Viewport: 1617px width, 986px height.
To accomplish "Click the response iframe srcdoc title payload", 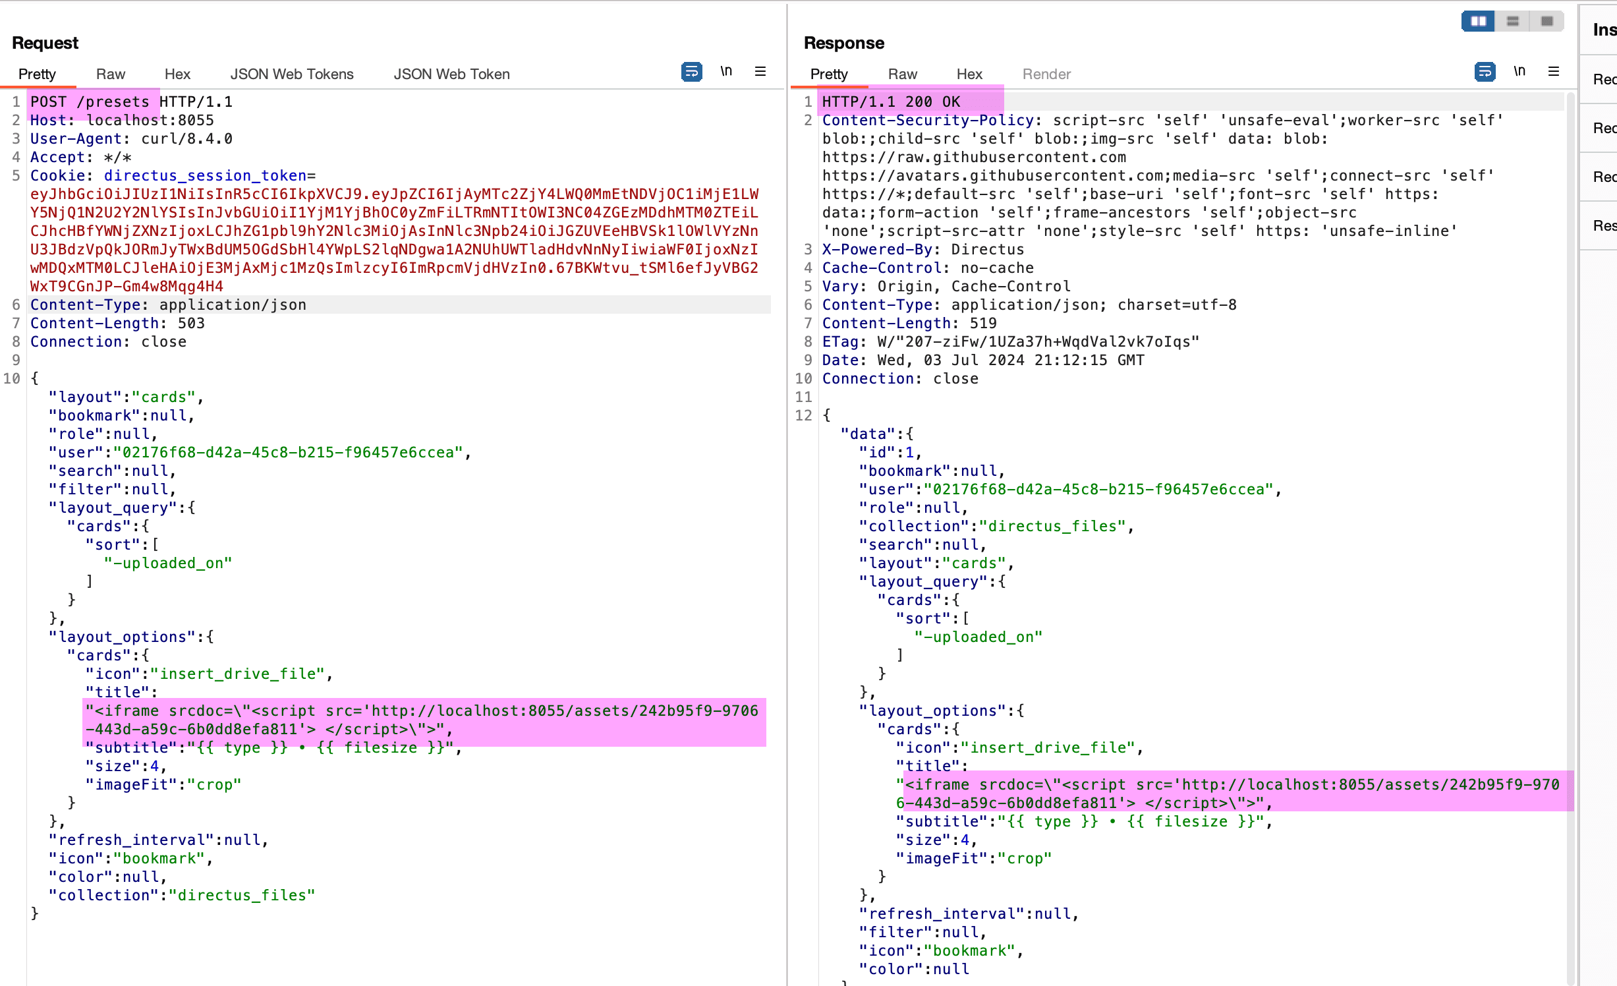I will 1229,794.
